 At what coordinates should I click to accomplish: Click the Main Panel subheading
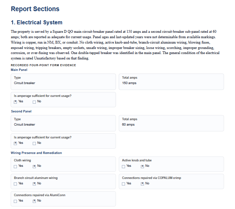[19, 70]
